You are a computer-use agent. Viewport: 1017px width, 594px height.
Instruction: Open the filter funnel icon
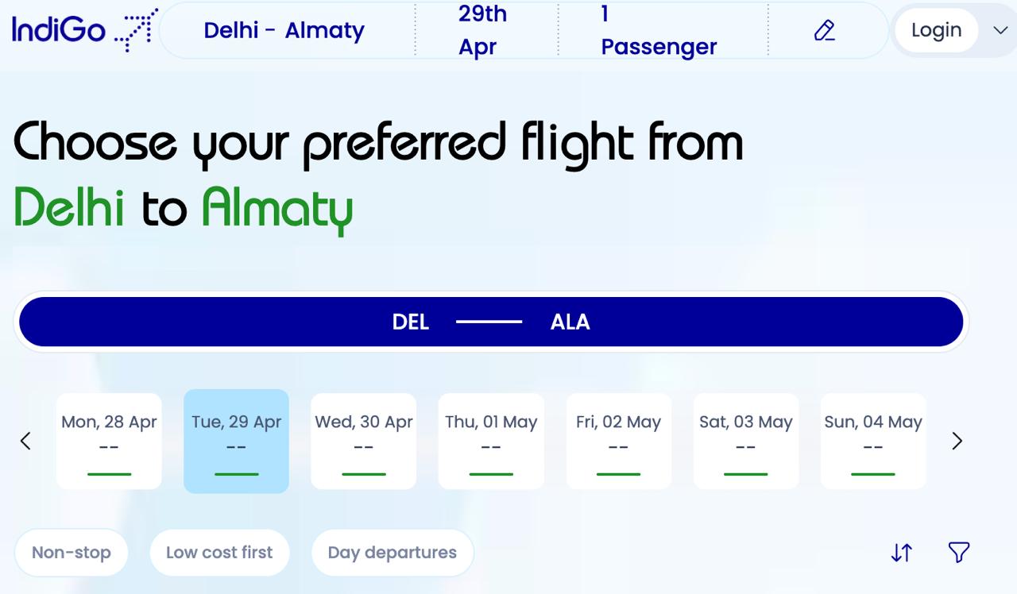[959, 552]
